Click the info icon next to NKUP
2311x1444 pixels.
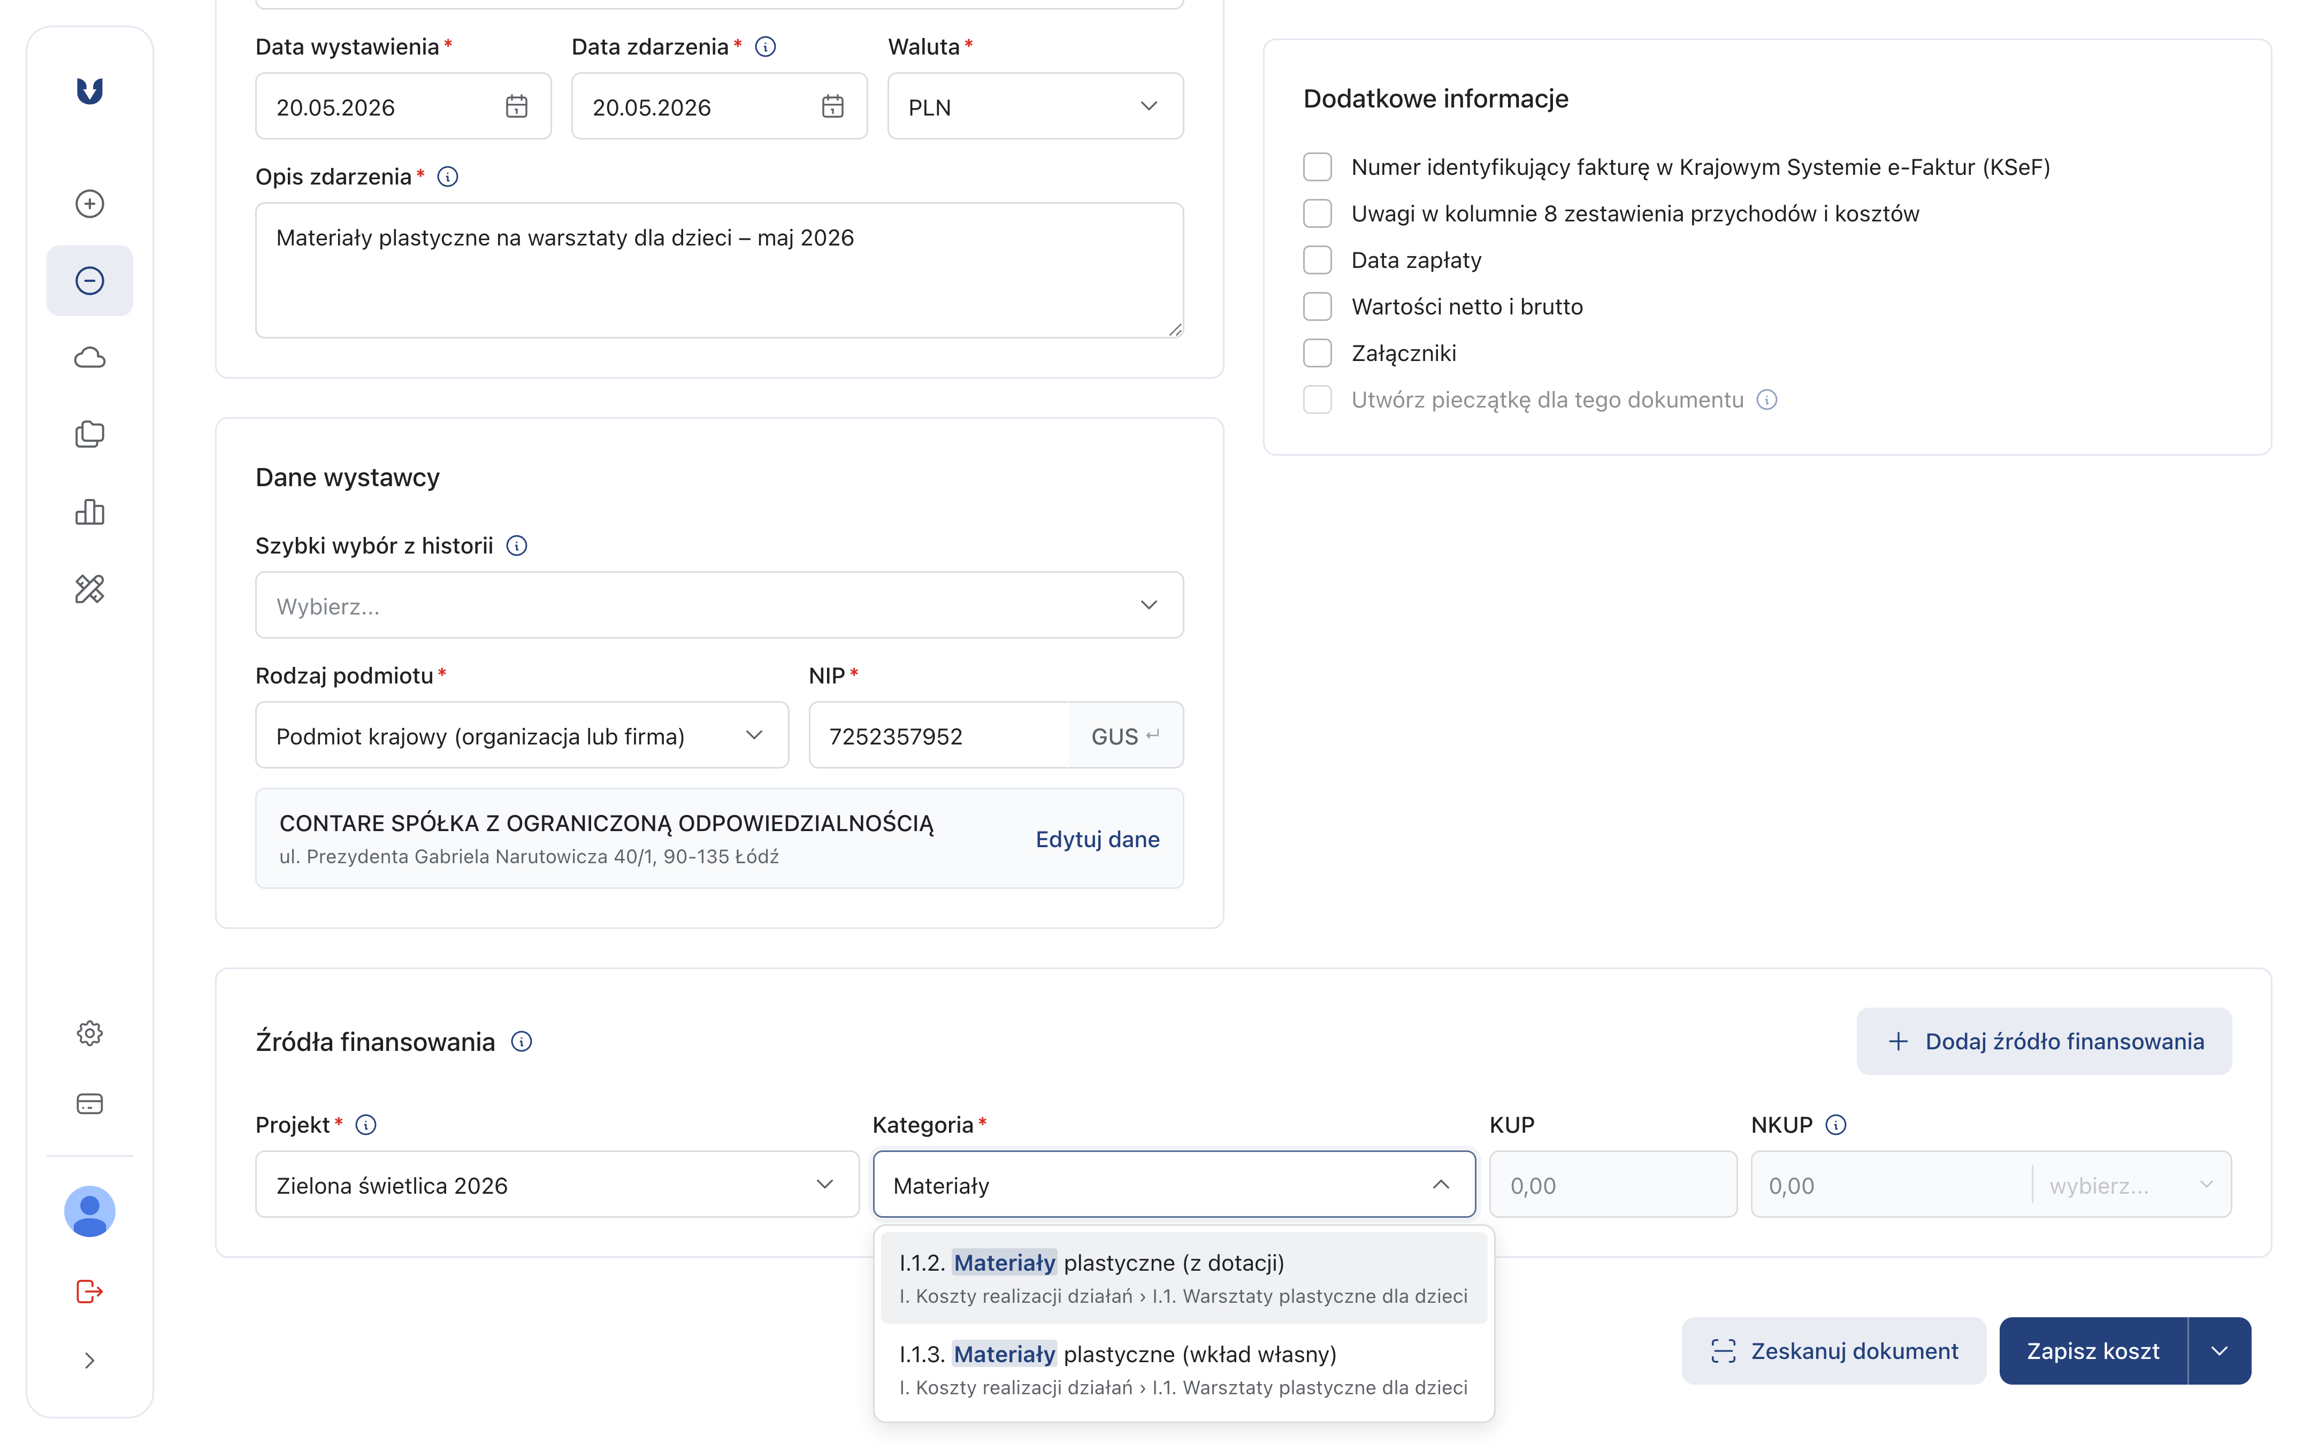[1835, 1124]
